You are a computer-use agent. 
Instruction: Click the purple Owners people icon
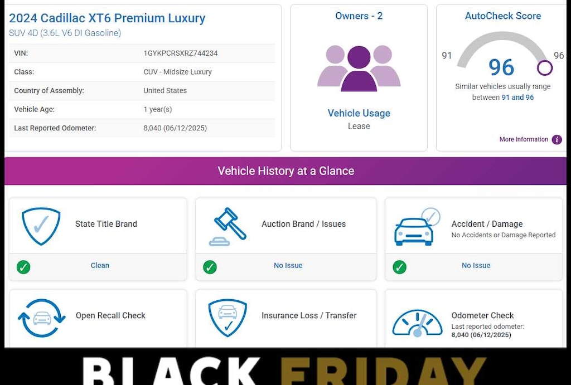(x=359, y=68)
